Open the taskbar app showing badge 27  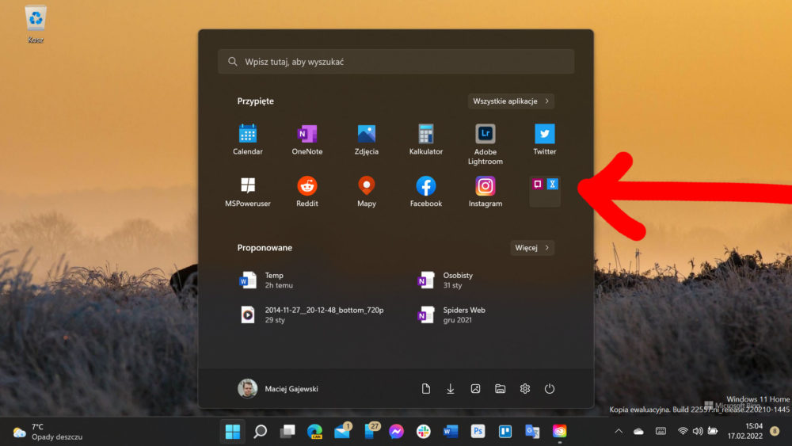click(x=370, y=431)
